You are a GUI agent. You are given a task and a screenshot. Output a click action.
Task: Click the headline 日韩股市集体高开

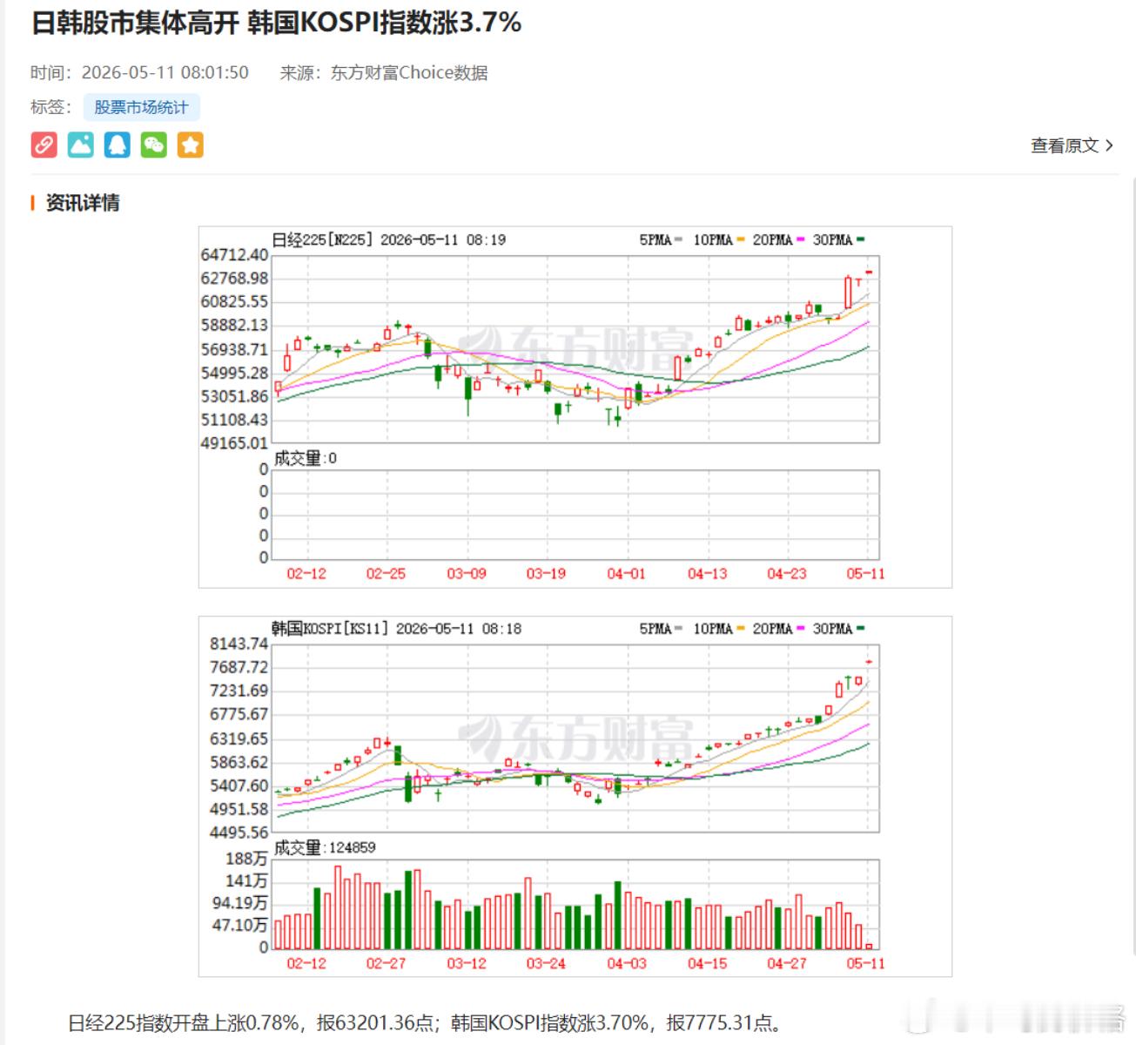click(x=135, y=23)
